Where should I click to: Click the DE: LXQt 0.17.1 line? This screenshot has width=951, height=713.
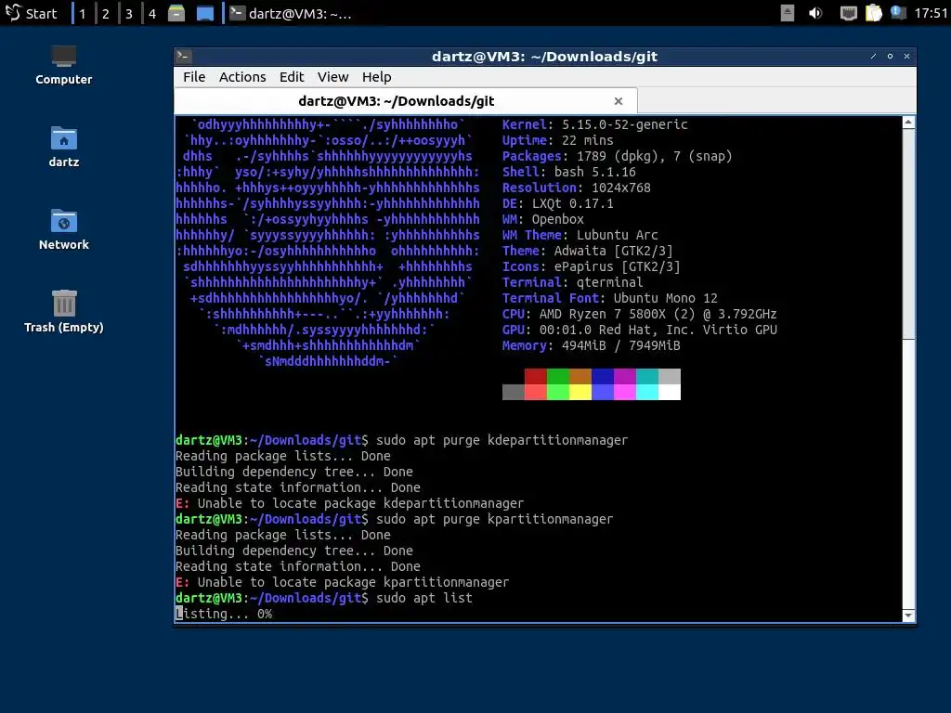coord(558,203)
